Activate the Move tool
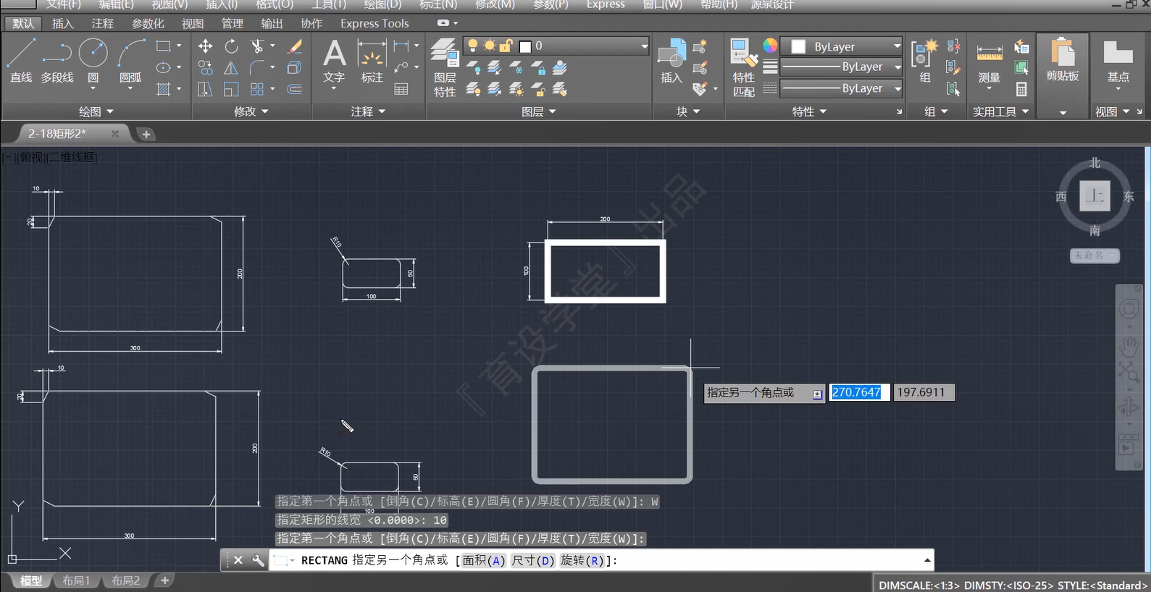This screenshot has width=1151, height=592. [206, 46]
